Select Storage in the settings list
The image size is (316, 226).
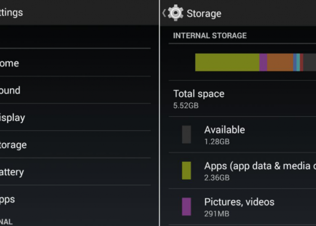13,145
